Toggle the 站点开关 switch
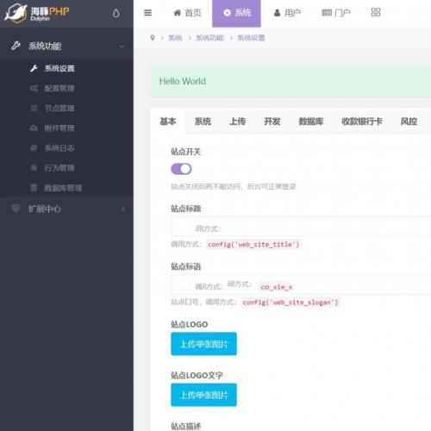Viewport: 431px width, 431px height. coord(181,169)
